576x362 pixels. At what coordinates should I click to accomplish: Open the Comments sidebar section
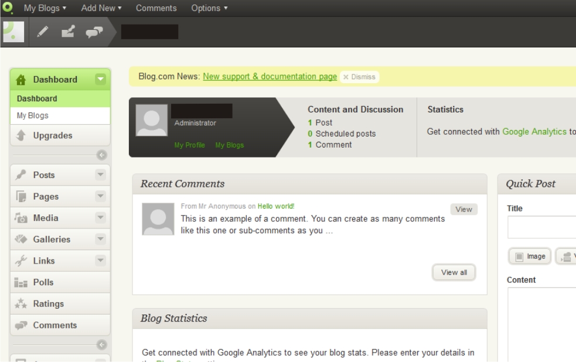coord(60,325)
